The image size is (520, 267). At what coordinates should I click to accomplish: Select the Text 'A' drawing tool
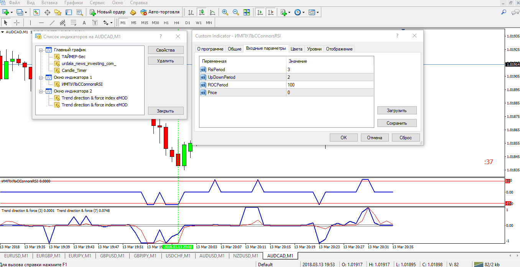click(x=84, y=23)
